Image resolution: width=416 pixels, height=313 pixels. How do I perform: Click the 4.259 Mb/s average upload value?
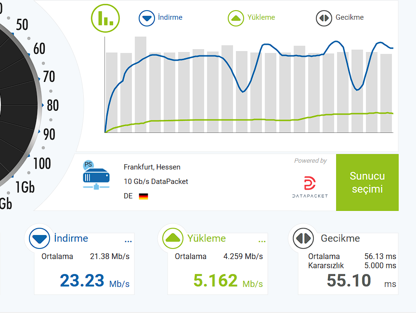pos(243,256)
